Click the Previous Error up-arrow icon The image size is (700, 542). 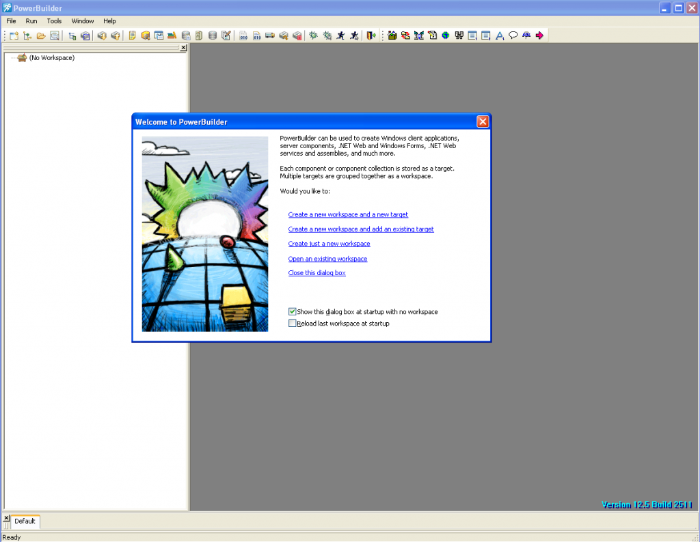[115, 35]
